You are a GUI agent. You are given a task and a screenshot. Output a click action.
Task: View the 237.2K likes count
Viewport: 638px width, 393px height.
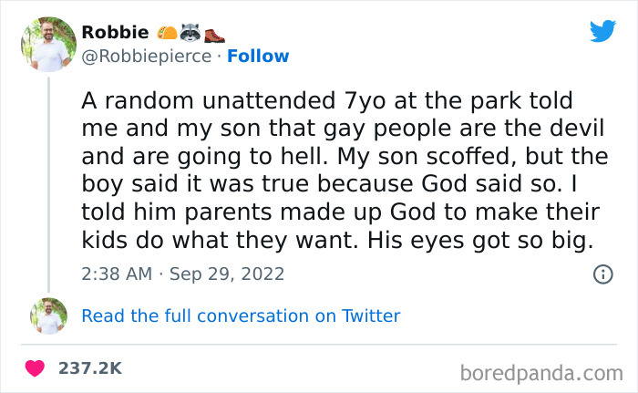click(x=89, y=368)
